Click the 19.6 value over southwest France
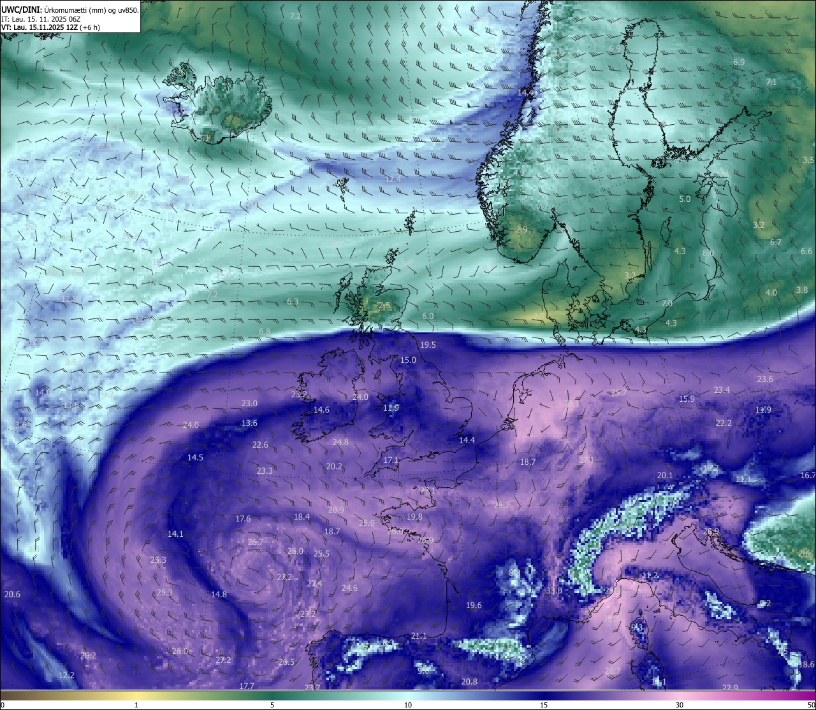816x710 pixels. coord(474,605)
